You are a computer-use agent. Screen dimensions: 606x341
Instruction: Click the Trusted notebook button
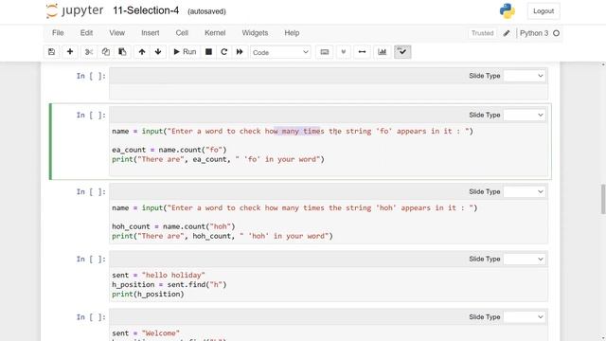[x=482, y=33]
